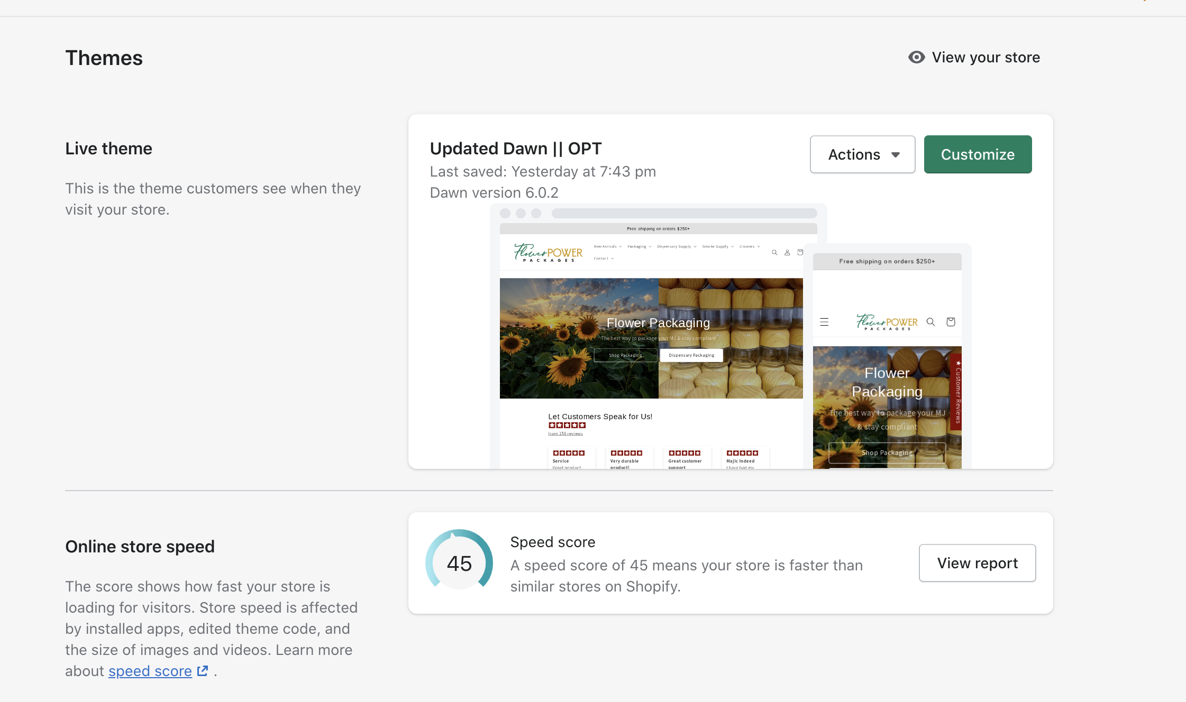Click the search icon in mobile preview
This screenshot has height=702, width=1186.
tap(931, 322)
